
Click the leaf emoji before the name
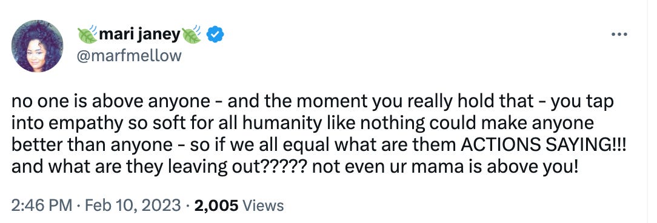(87, 35)
